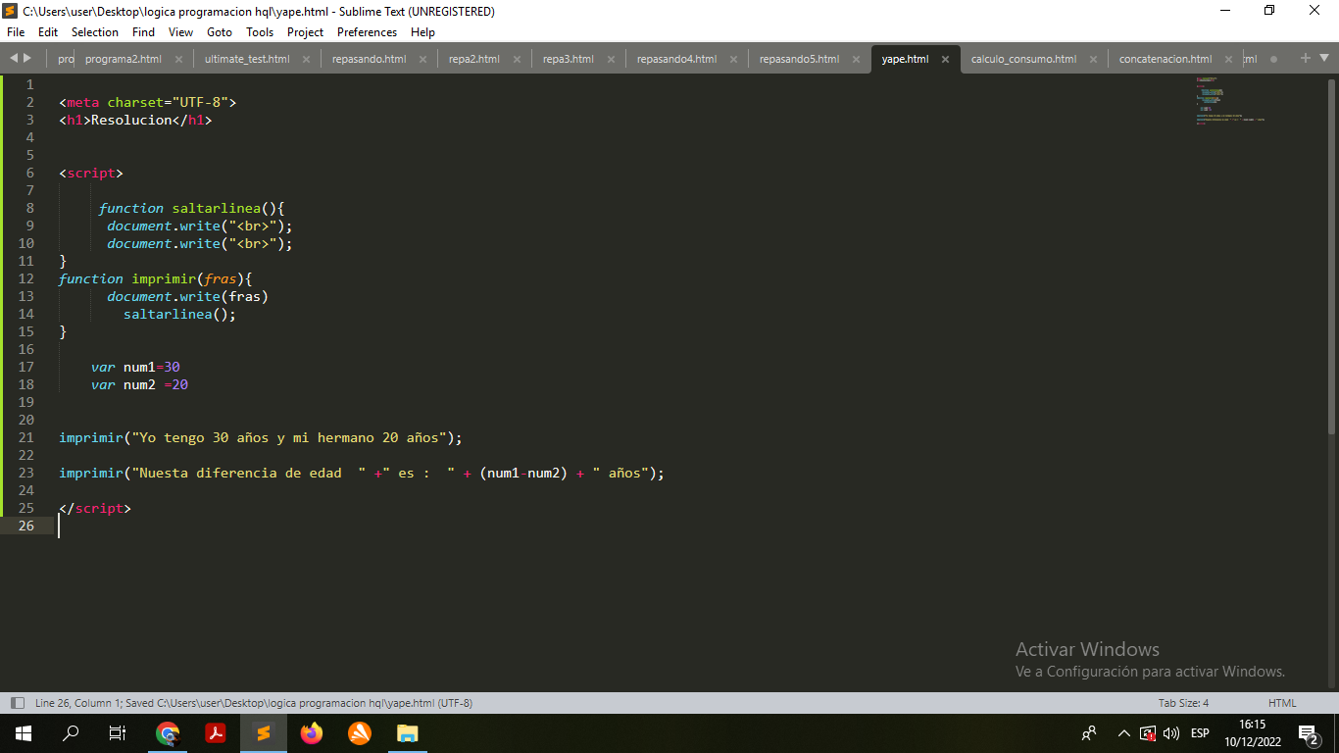Image resolution: width=1339 pixels, height=753 pixels.
Task: Switch to repa2.html tab
Action: [x=474, y=59]
